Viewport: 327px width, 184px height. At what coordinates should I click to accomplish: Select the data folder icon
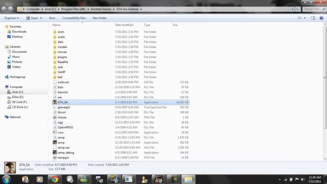click(x=55, y=42)
